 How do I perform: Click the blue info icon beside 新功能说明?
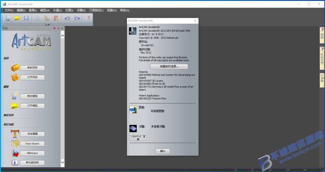pyautogui.click(x=15, y=162)
